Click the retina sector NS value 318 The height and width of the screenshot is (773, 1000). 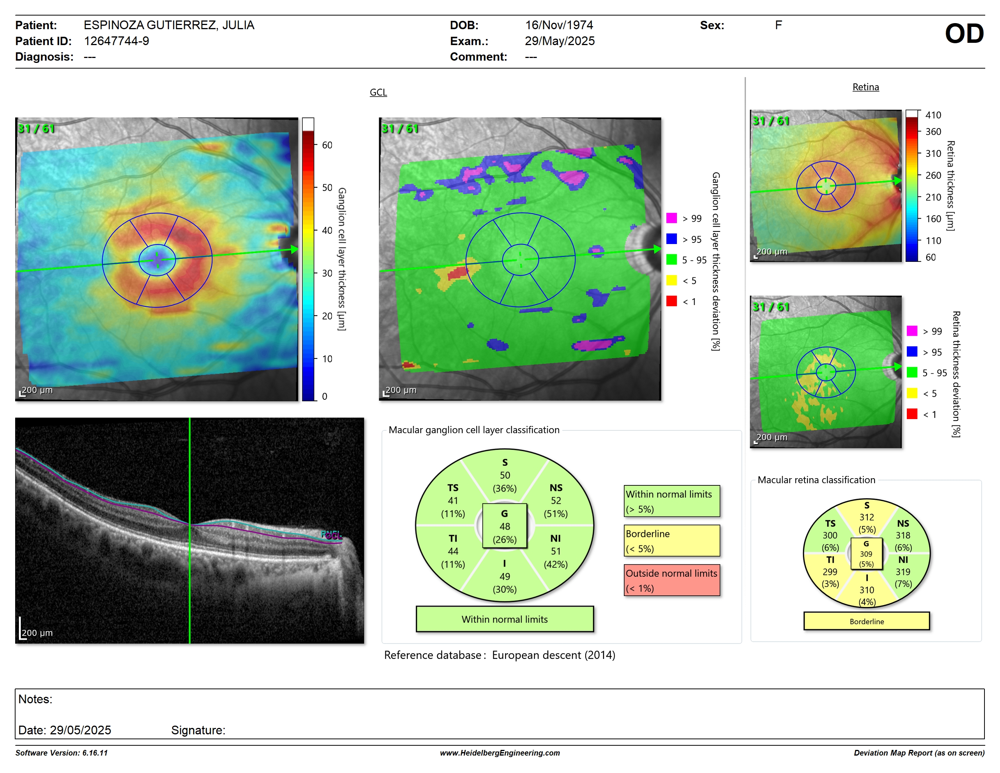point(903,535)
